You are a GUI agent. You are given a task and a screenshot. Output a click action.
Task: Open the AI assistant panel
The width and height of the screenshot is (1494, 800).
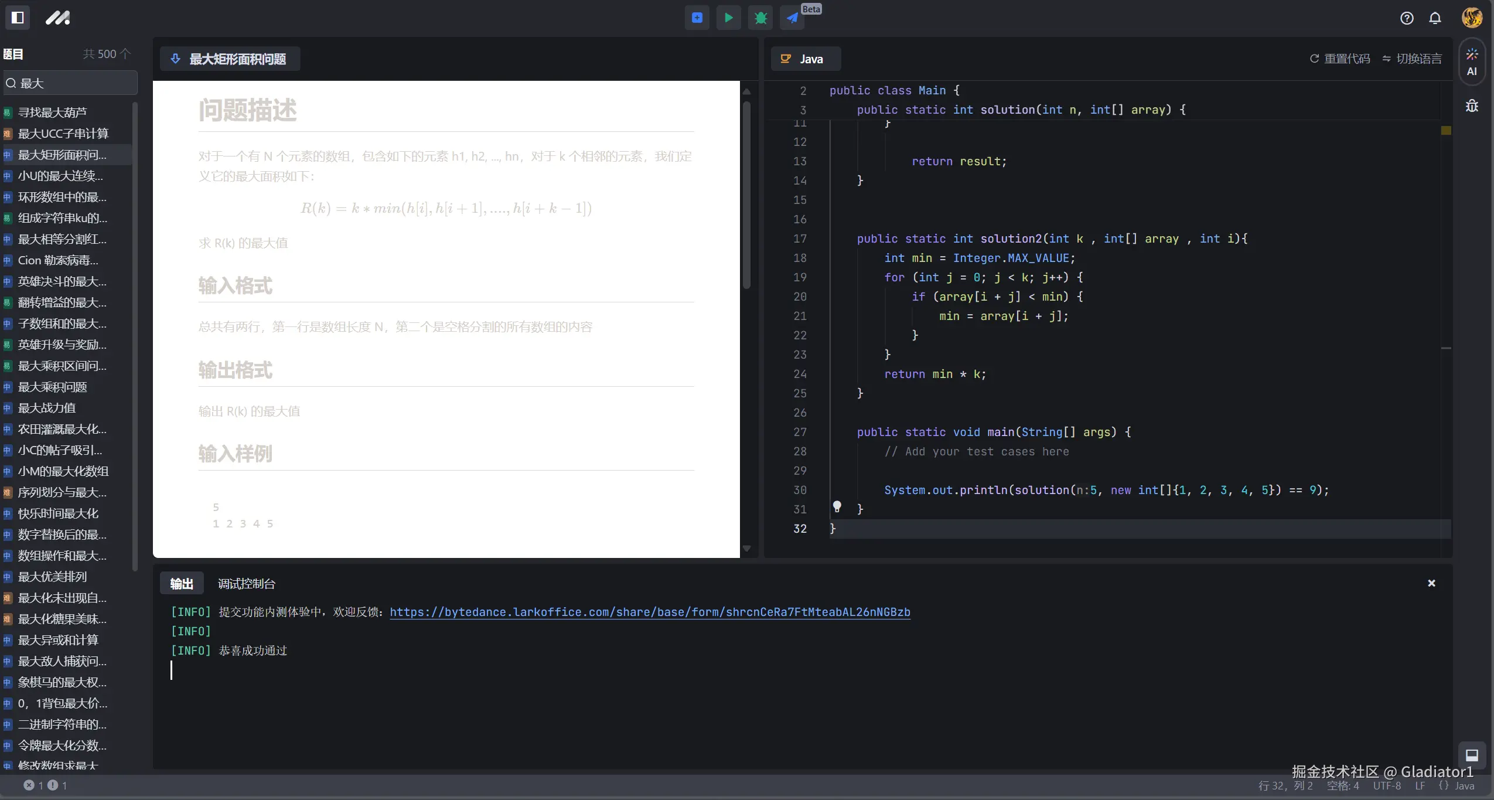pyautogui.click(x=1472, y=62)
